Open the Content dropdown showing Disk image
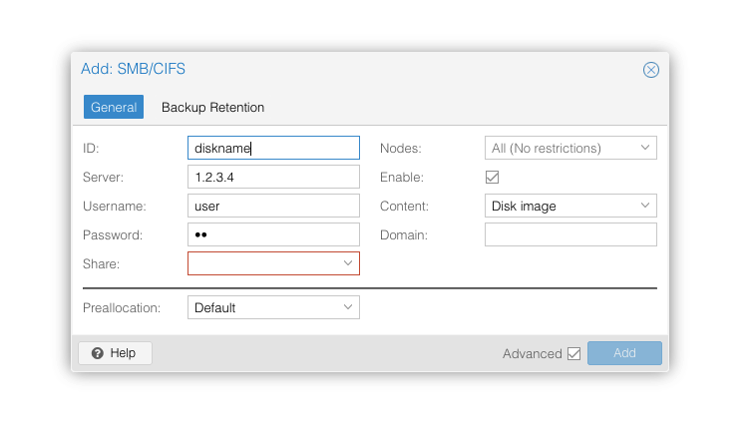 pos(570,206)
